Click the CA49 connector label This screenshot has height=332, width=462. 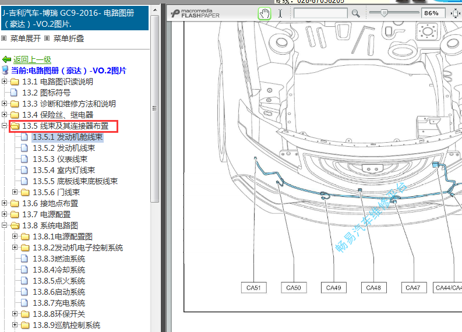(333, 288)
